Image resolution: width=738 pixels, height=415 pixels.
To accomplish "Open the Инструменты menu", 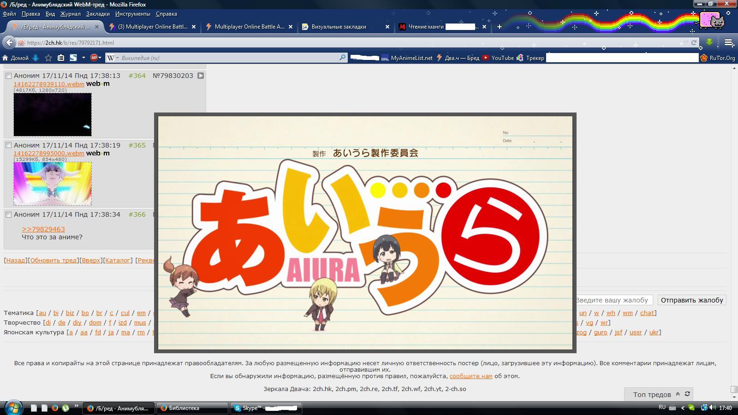I will [132, 14].
